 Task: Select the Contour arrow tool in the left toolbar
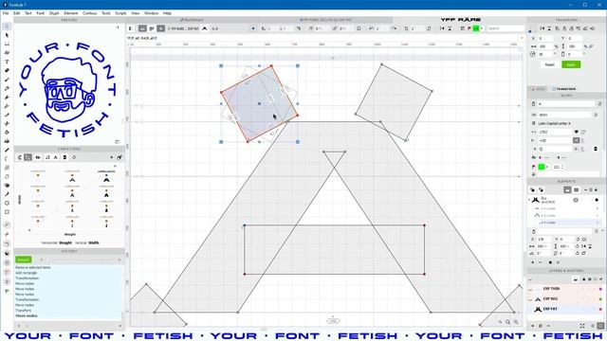click(7, 35)
